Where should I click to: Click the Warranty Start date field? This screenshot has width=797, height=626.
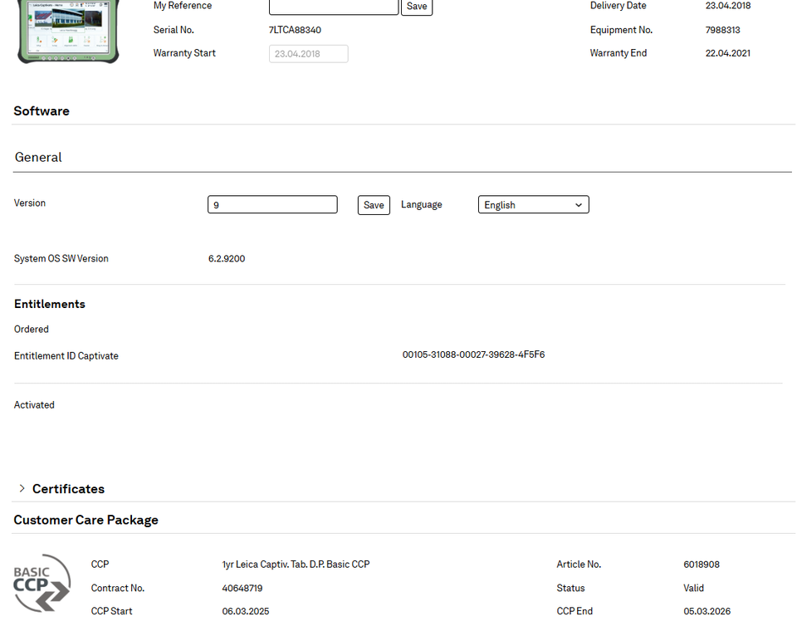pos(308,53)
